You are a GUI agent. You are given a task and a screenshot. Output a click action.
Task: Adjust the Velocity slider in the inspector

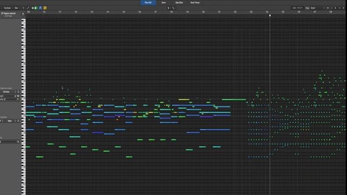(9, 142)
